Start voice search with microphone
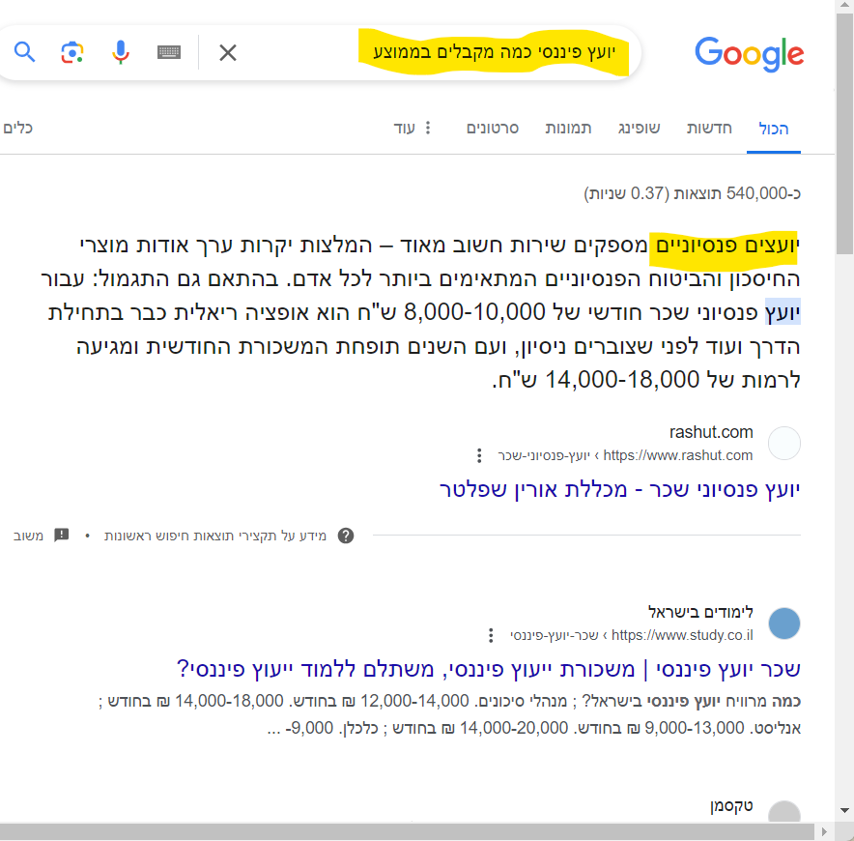The height and width of the screenshot is (841, 854). pyautogui.click(x=121, y=52)
